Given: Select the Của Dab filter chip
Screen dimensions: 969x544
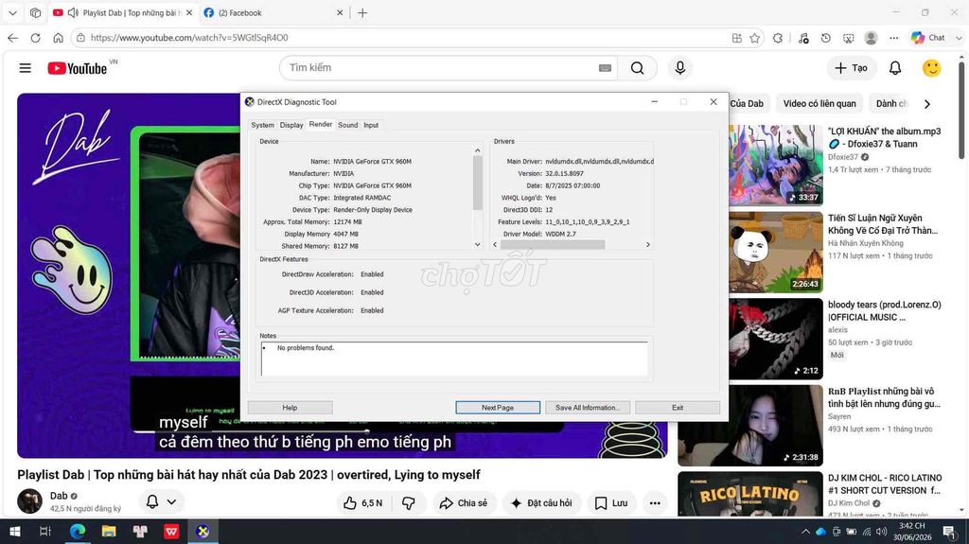Looking at the screenshot, I should (x=747, y=104).
